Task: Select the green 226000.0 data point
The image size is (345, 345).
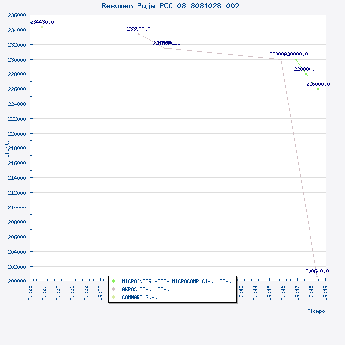Action: point(318,89)
